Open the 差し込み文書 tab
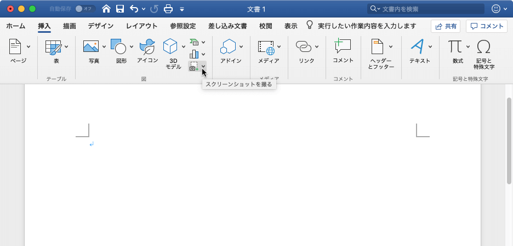Screen dimensions: 513x246 coord(227,26)
